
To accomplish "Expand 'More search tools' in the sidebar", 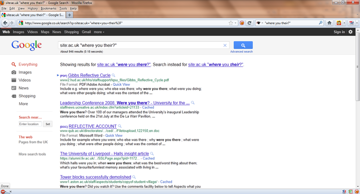I will click(32, 154).
